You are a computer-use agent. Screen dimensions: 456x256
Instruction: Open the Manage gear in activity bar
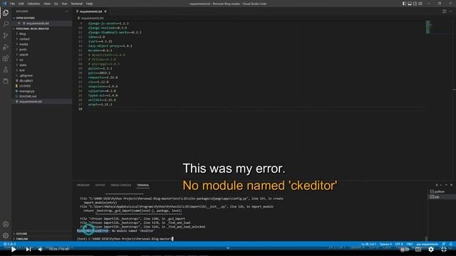pyautogui.click(x=6, y=235)
